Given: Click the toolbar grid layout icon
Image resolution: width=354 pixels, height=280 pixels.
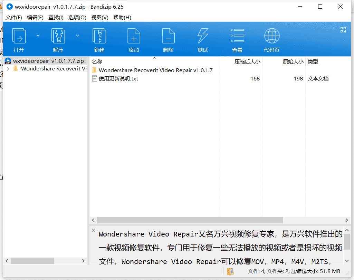Looking at the screenshot, I should [x=343, y=30].
